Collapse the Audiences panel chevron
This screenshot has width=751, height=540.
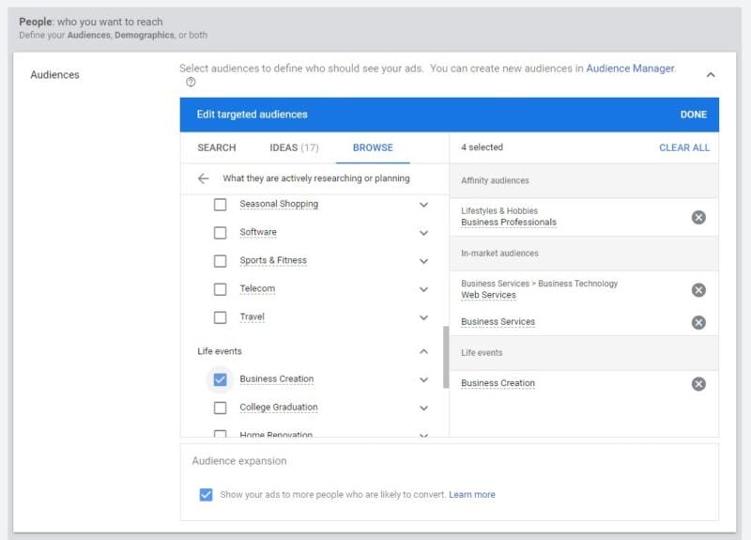[x=711, y=75]
